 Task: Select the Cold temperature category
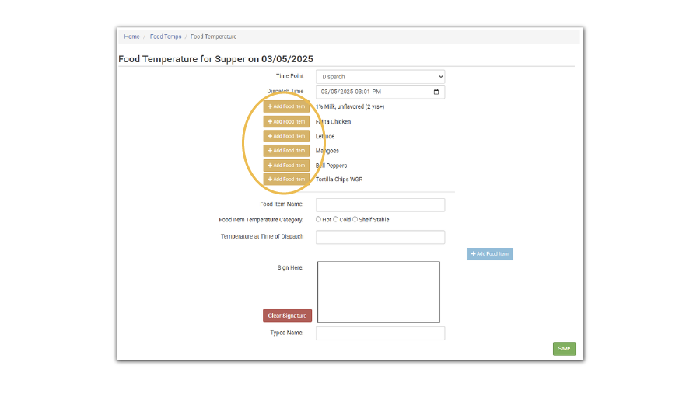coord(336,219)
